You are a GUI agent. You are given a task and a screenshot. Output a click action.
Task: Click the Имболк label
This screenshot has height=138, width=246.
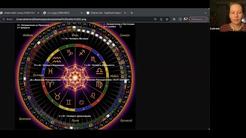coord(28,35)
